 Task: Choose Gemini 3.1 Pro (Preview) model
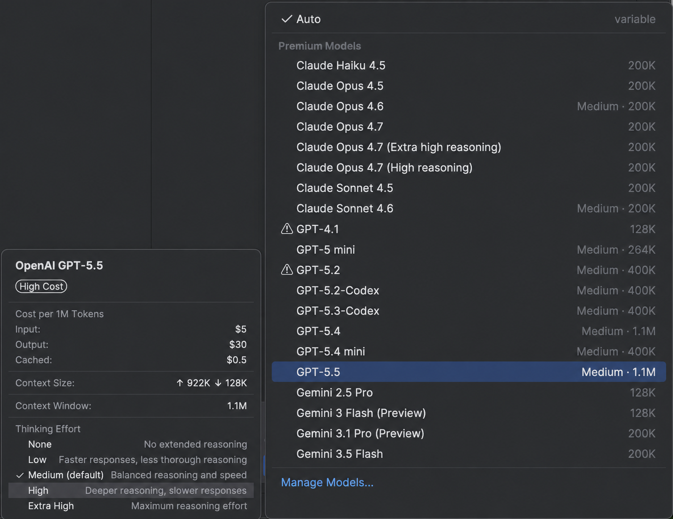point(468,434)
